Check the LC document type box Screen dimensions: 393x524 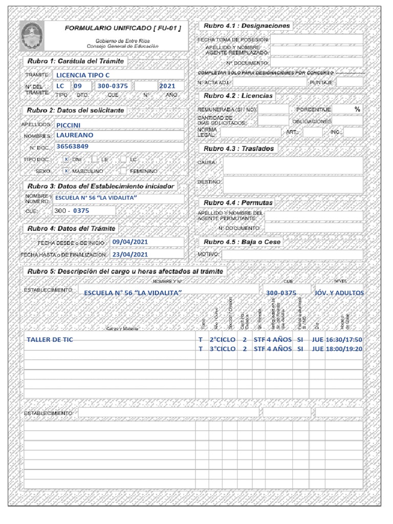point(123,159)
